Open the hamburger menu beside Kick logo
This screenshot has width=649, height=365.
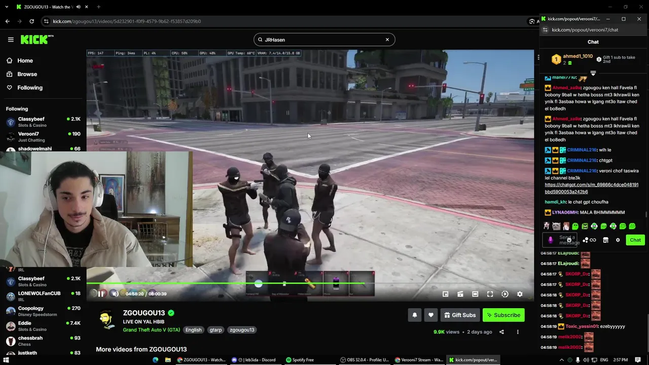point(11,40)
